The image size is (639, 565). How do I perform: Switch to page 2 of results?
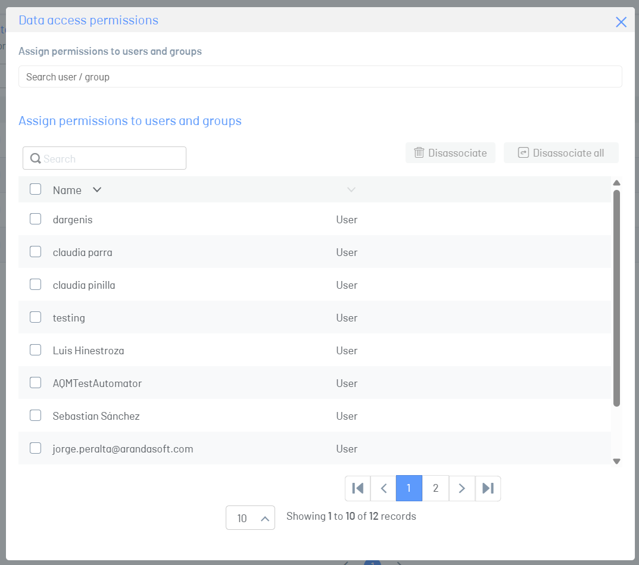coord(435,488)
